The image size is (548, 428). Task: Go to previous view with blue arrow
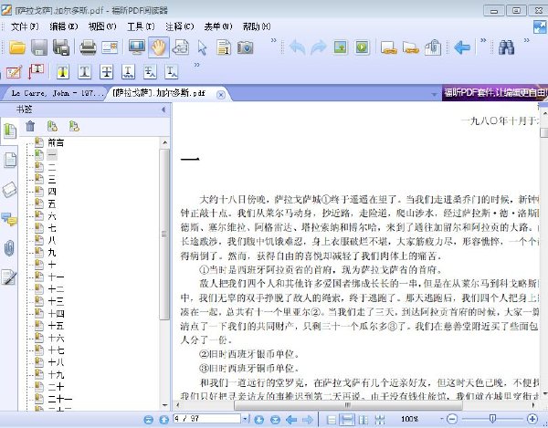462,47
